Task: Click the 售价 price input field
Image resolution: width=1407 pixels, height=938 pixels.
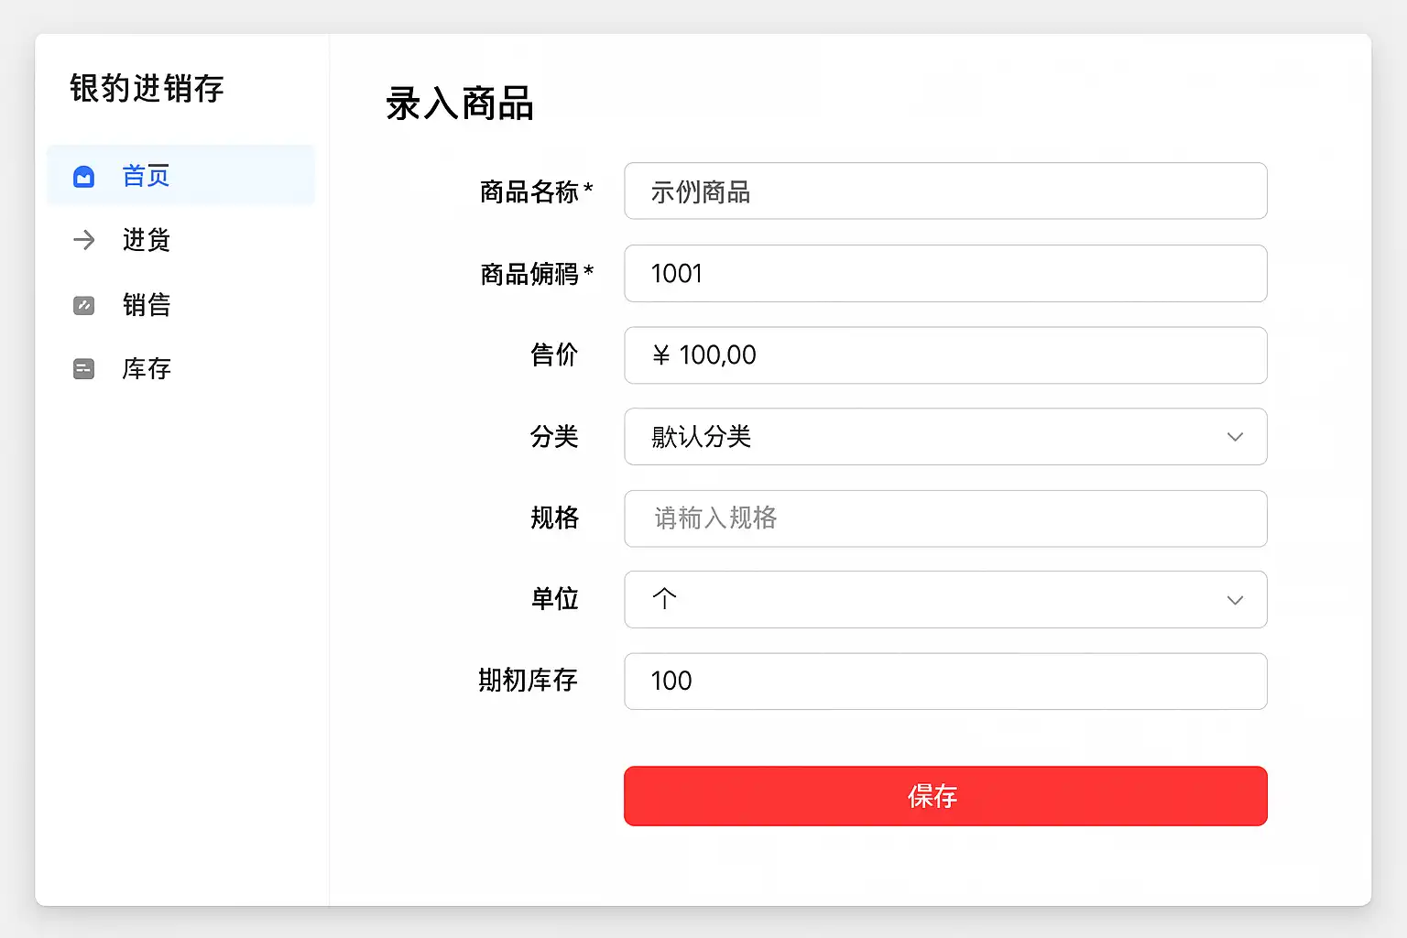Action: pos(945,355)
